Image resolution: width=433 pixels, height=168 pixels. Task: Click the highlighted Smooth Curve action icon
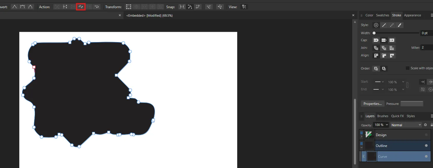[x=81, y=7]
